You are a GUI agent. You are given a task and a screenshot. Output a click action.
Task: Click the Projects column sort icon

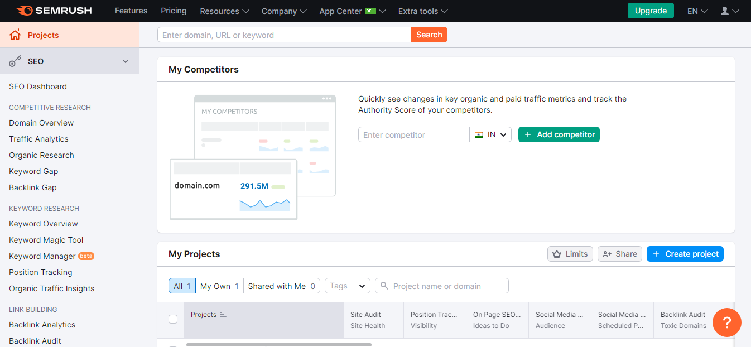pos(223,315)
